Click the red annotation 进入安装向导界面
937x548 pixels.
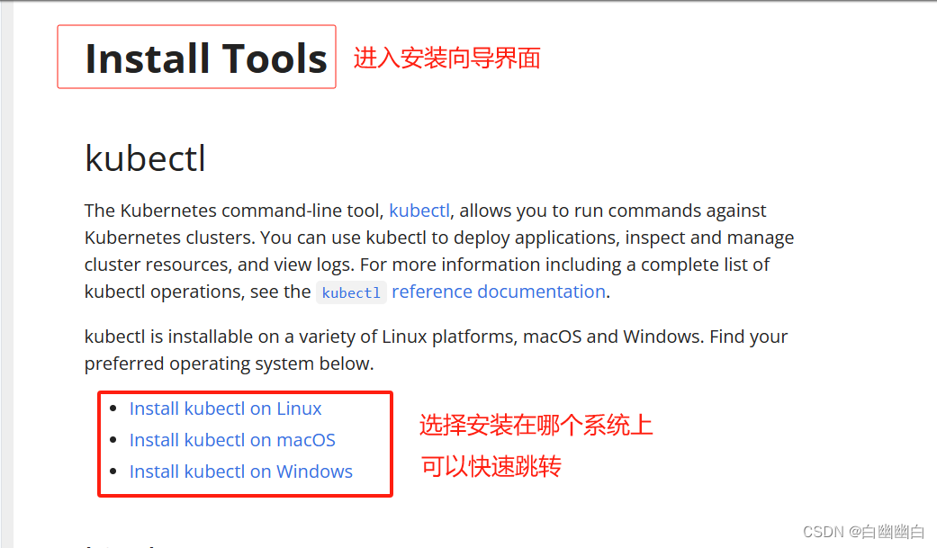click(x=447, y=58)
